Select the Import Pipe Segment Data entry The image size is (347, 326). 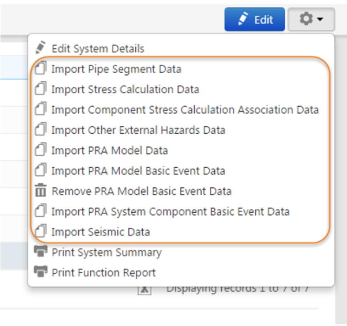click(x=116, y=69)
